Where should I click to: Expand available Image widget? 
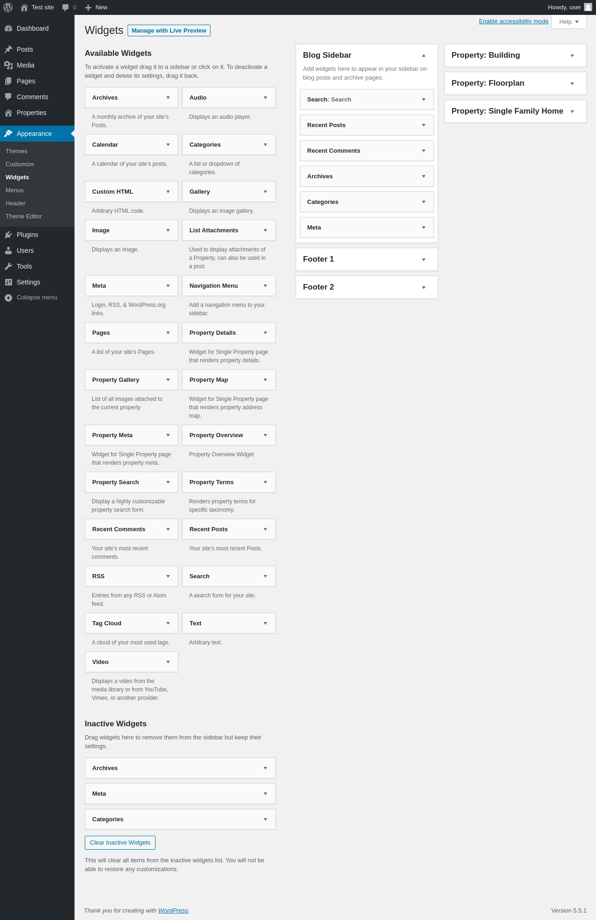tap(168, 230)
